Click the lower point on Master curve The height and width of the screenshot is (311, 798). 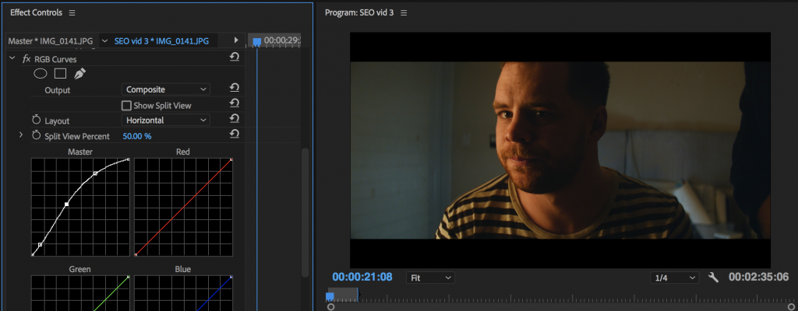click(41, 245)
